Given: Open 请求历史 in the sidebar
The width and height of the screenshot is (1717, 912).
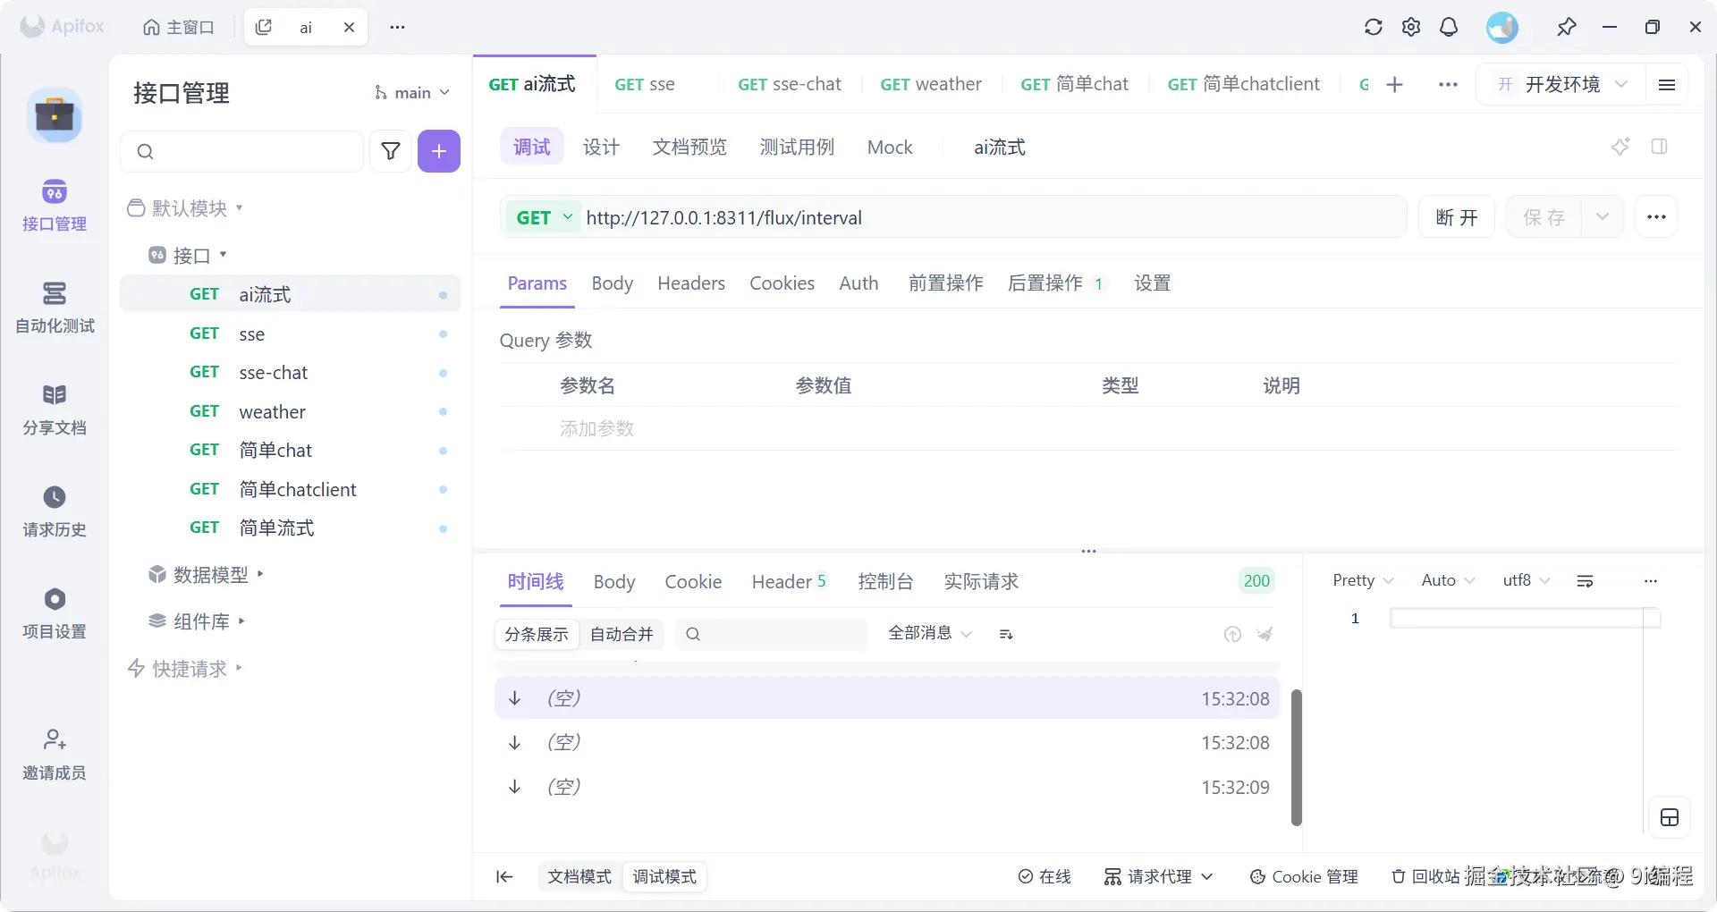Looking at the screenshot, I should (55, 511).
